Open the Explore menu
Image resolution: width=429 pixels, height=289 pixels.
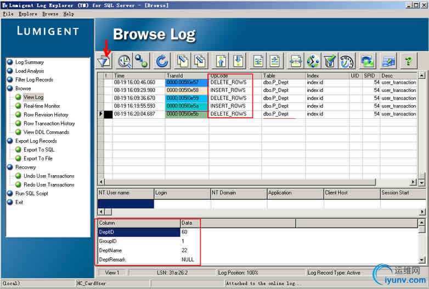pyautogui.click(x=27, y=14)
